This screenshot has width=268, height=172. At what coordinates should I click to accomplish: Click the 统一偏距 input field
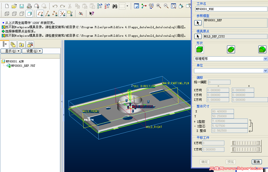219,82
